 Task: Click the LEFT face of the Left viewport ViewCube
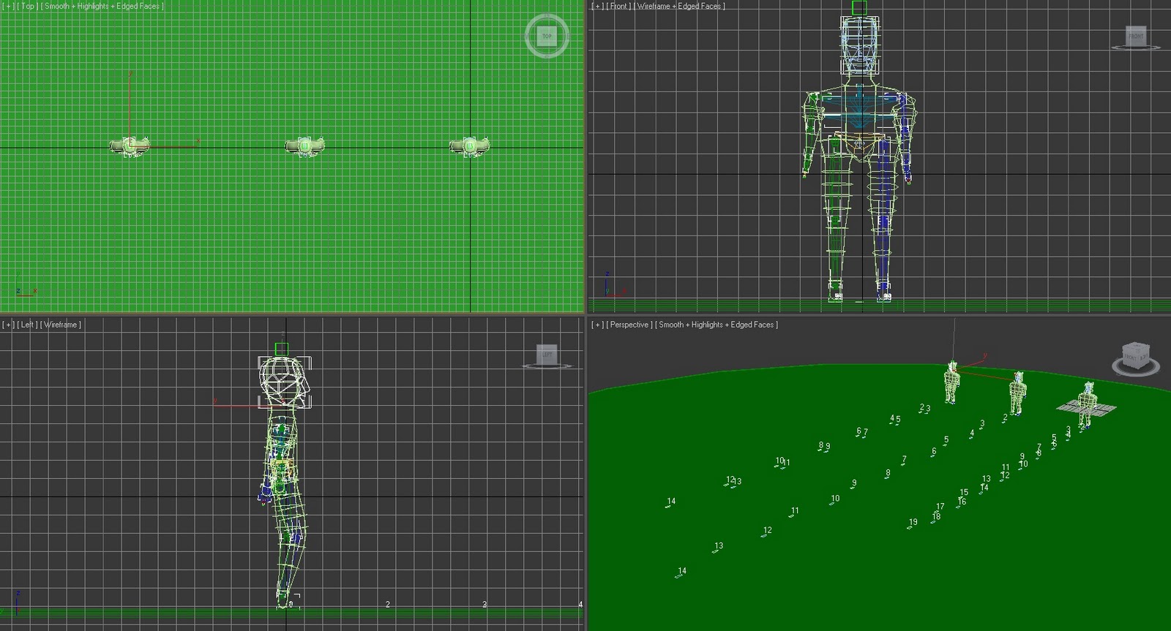click(x=547, y=354)
